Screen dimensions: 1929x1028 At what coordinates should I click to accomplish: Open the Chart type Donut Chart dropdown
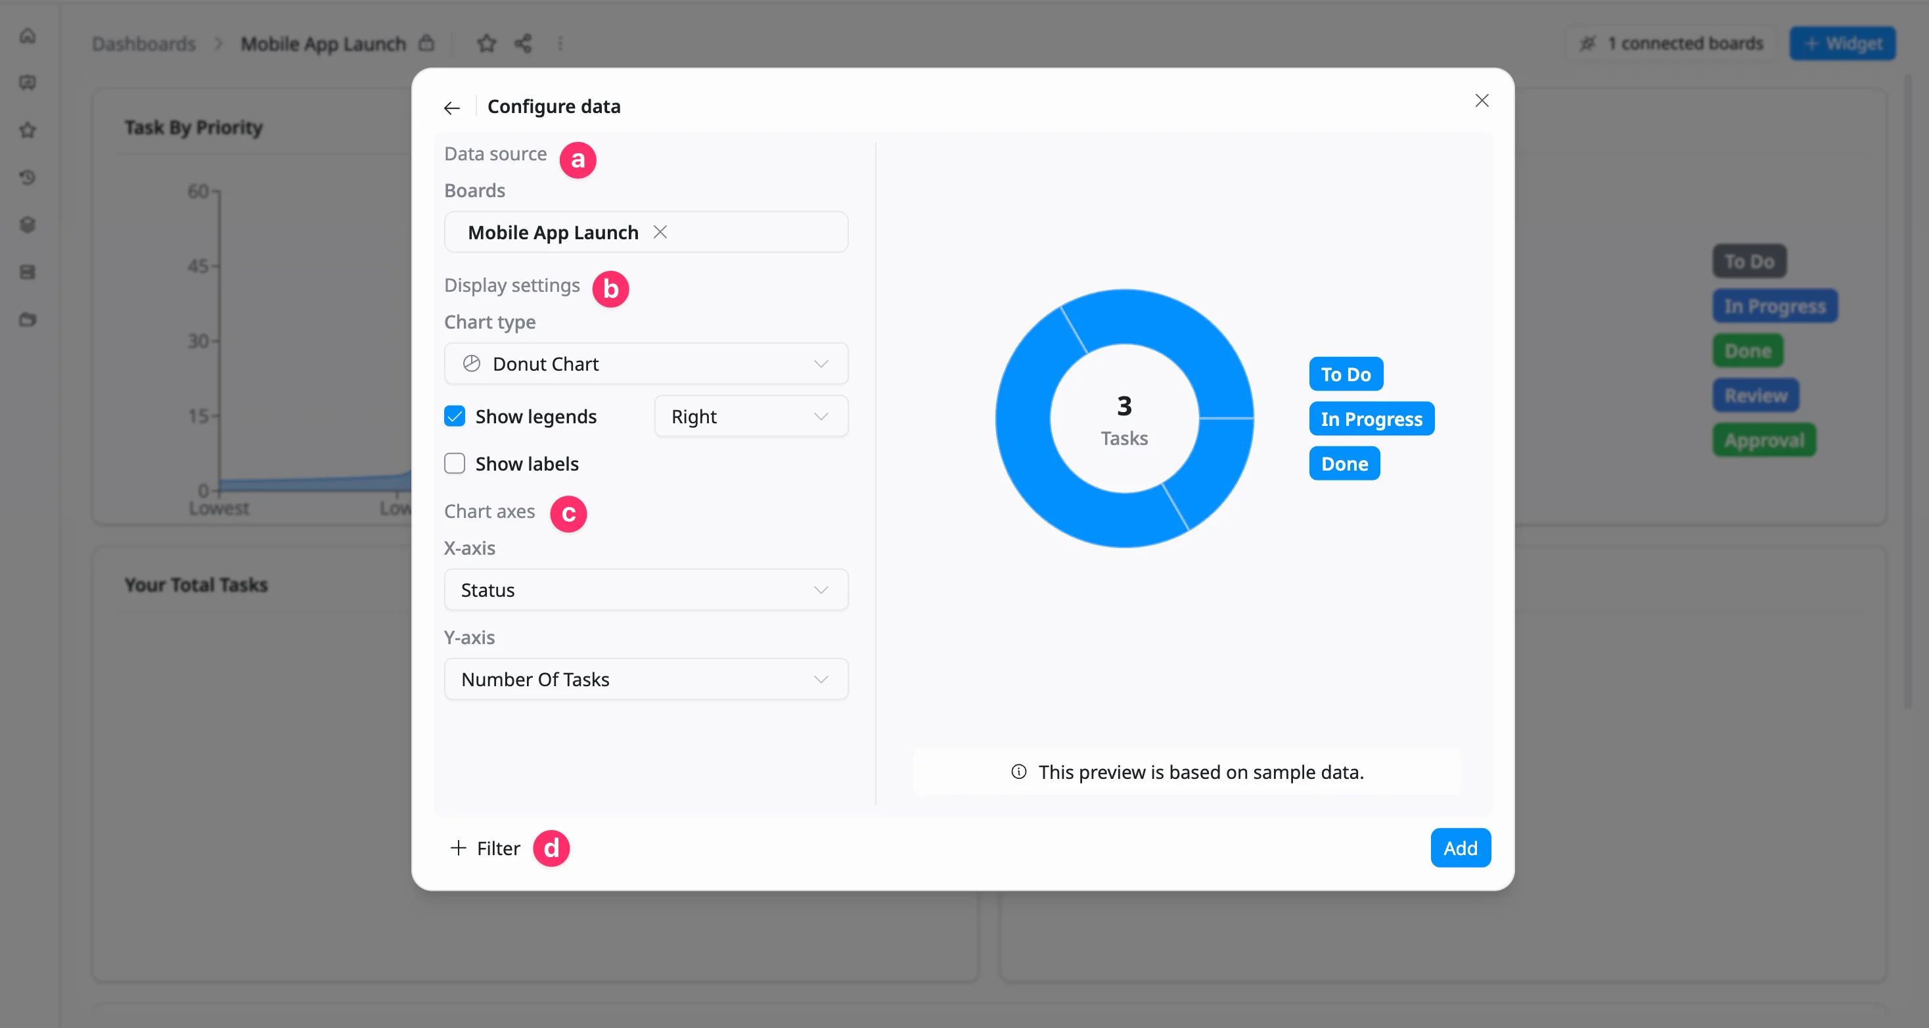(645, 364)
